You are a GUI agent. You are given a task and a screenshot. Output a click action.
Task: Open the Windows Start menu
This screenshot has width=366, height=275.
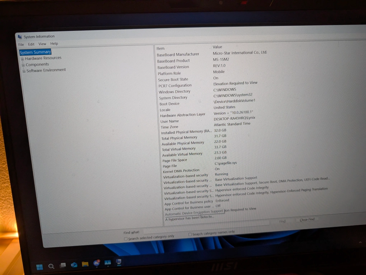tap(40, 267)
